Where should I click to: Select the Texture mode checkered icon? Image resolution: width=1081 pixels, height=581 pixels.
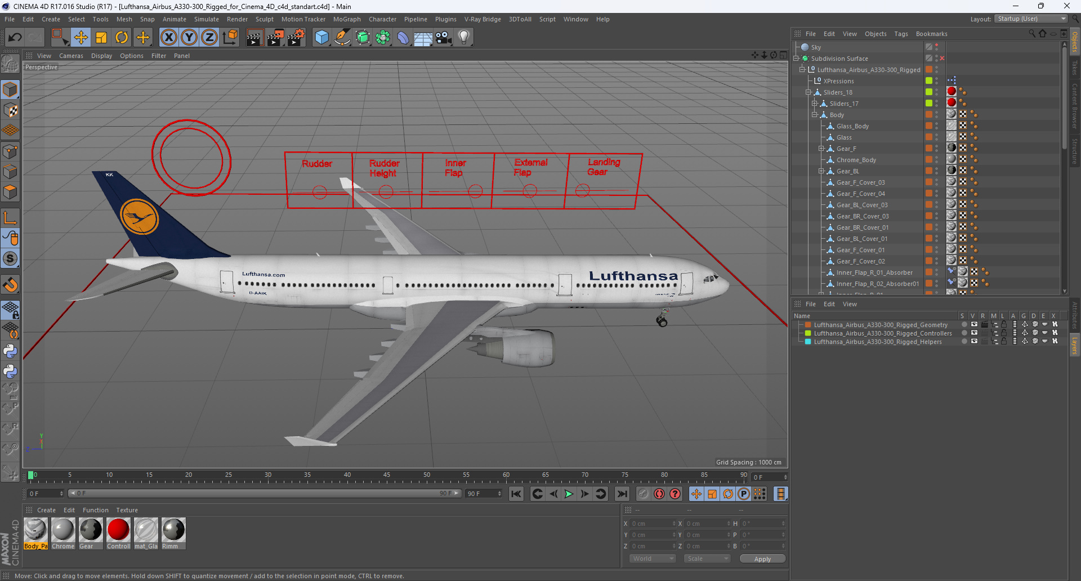(10, 110)
